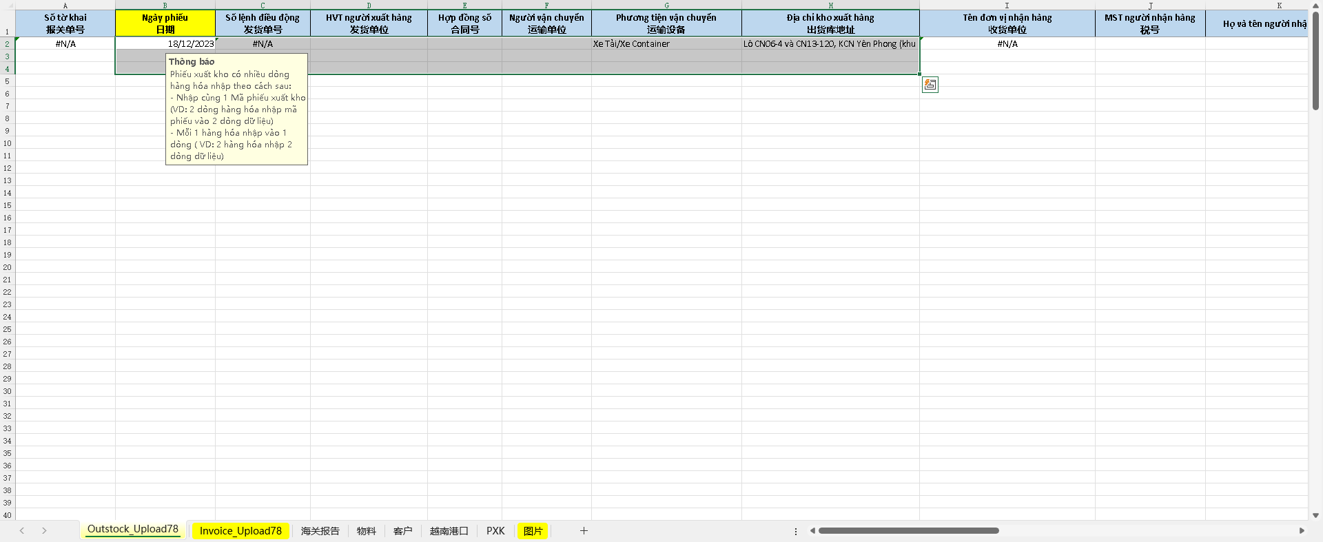Click the paste options icon below the selection
This screenshot has height=542, width=1323.
point(930,85)
